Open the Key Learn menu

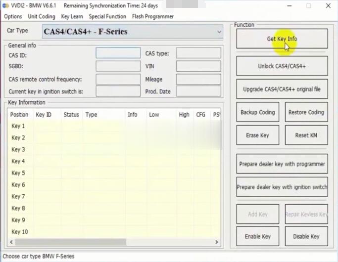(x=72, y=17)
